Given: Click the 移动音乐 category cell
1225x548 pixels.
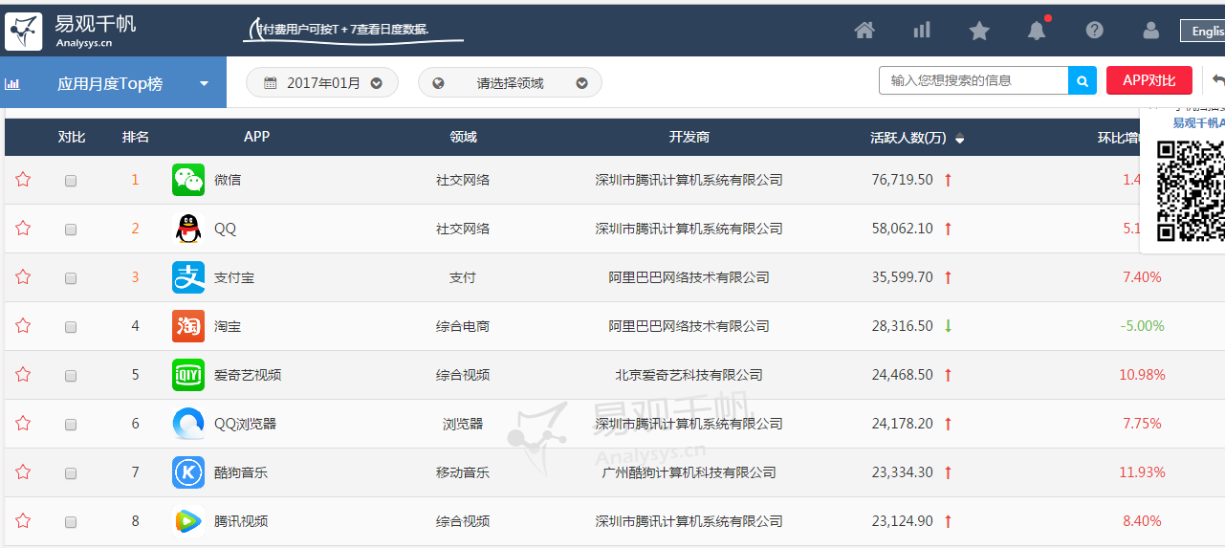Looking at the screenshot, I should pos(463,472).
